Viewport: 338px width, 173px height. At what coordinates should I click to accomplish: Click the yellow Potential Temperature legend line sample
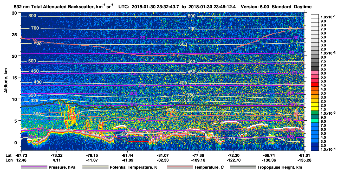click(x=95, y=167)
